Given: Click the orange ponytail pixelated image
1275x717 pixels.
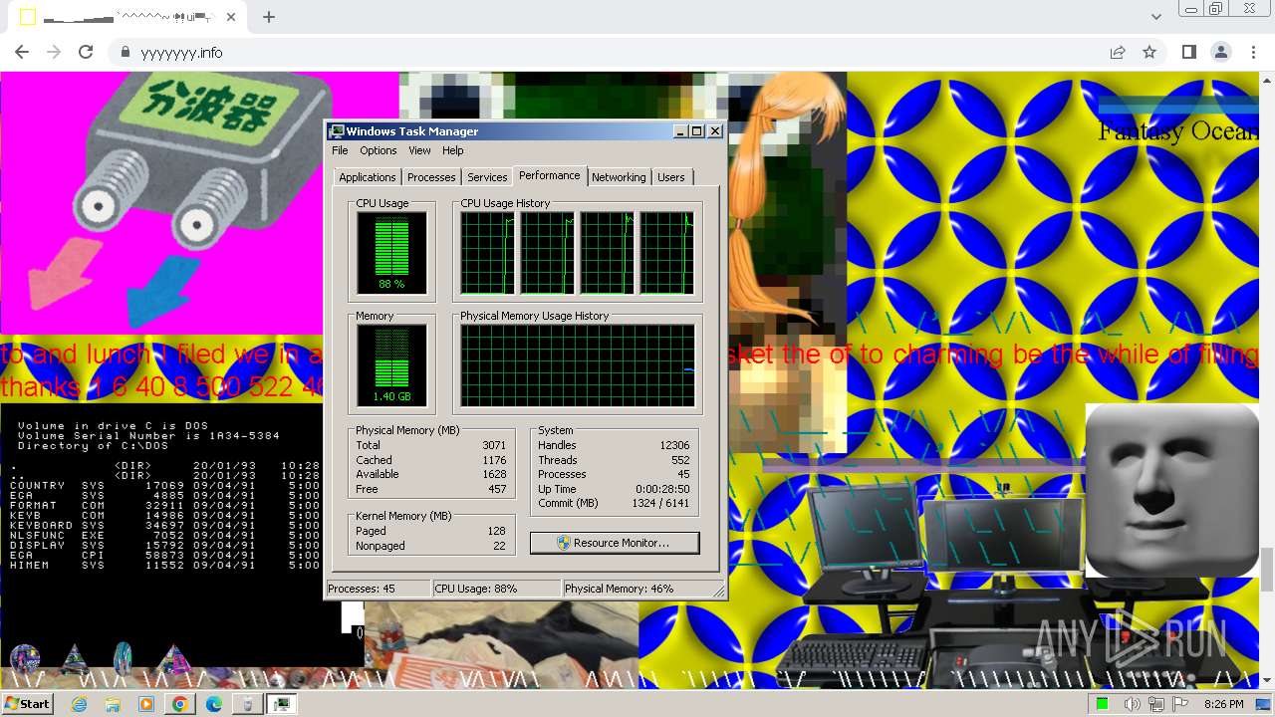Looking at the screenshot, I should click(x=787, y=263).
